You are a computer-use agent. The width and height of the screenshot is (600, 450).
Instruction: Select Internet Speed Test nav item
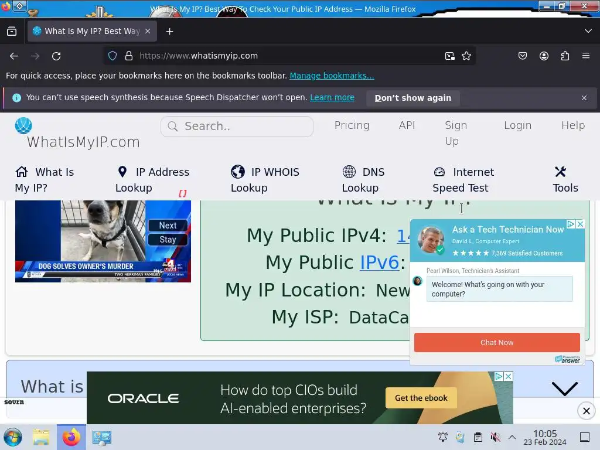click(463, 180)
